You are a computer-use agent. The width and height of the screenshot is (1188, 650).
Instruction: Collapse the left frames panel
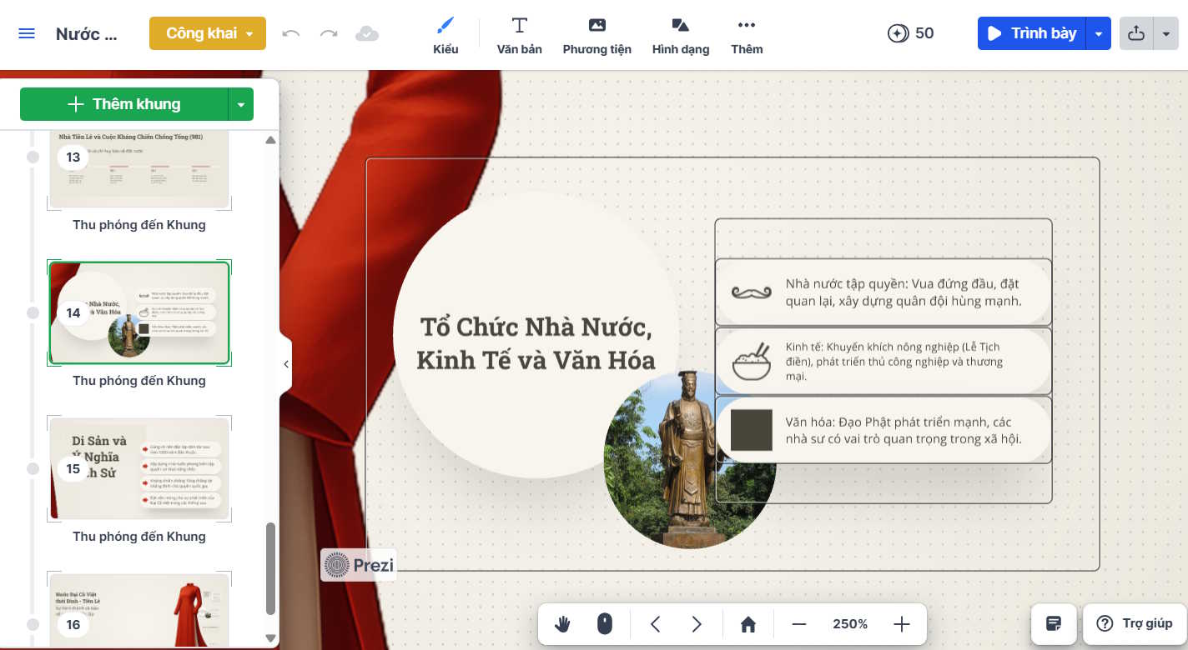286,363
